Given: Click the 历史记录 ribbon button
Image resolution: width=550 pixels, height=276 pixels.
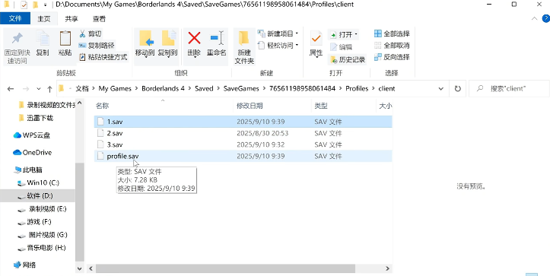Looking at the screenshot, I should pyautogui.click(x=347, y=59).
